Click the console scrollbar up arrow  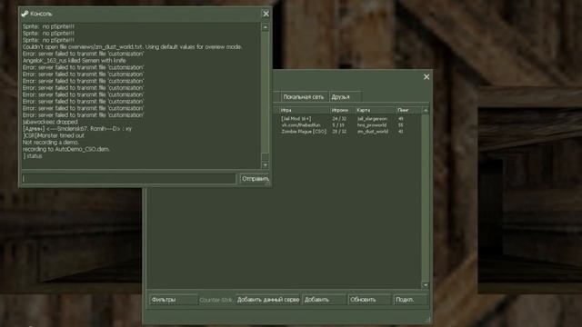tap(265, 27)
